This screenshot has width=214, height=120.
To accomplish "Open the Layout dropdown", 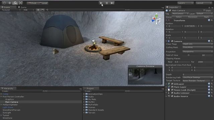I will click(204, 3).
